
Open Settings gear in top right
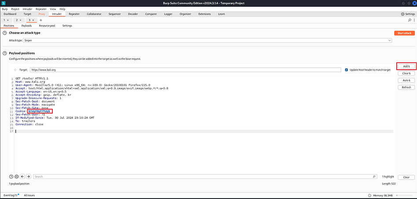[x=408, y=14]
